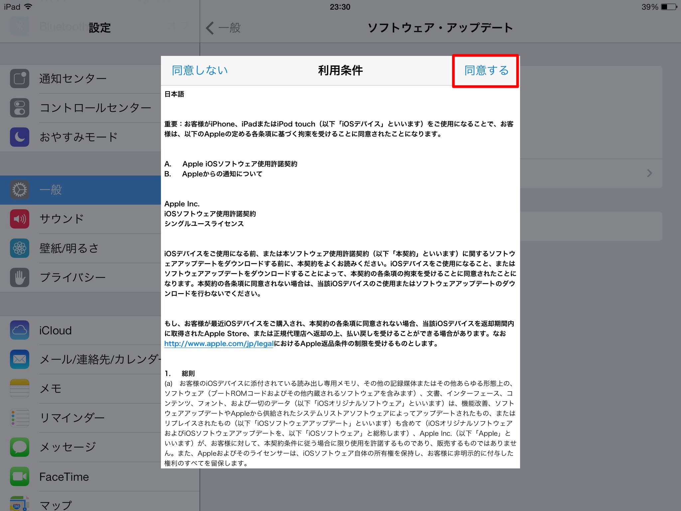Tap the 39% battery percentage
This screenshot has height=511, width=681.
[650, 7]
